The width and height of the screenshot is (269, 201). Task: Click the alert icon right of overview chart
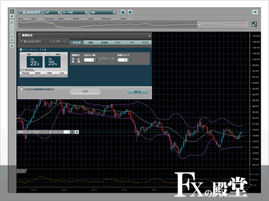coord(255,24)
